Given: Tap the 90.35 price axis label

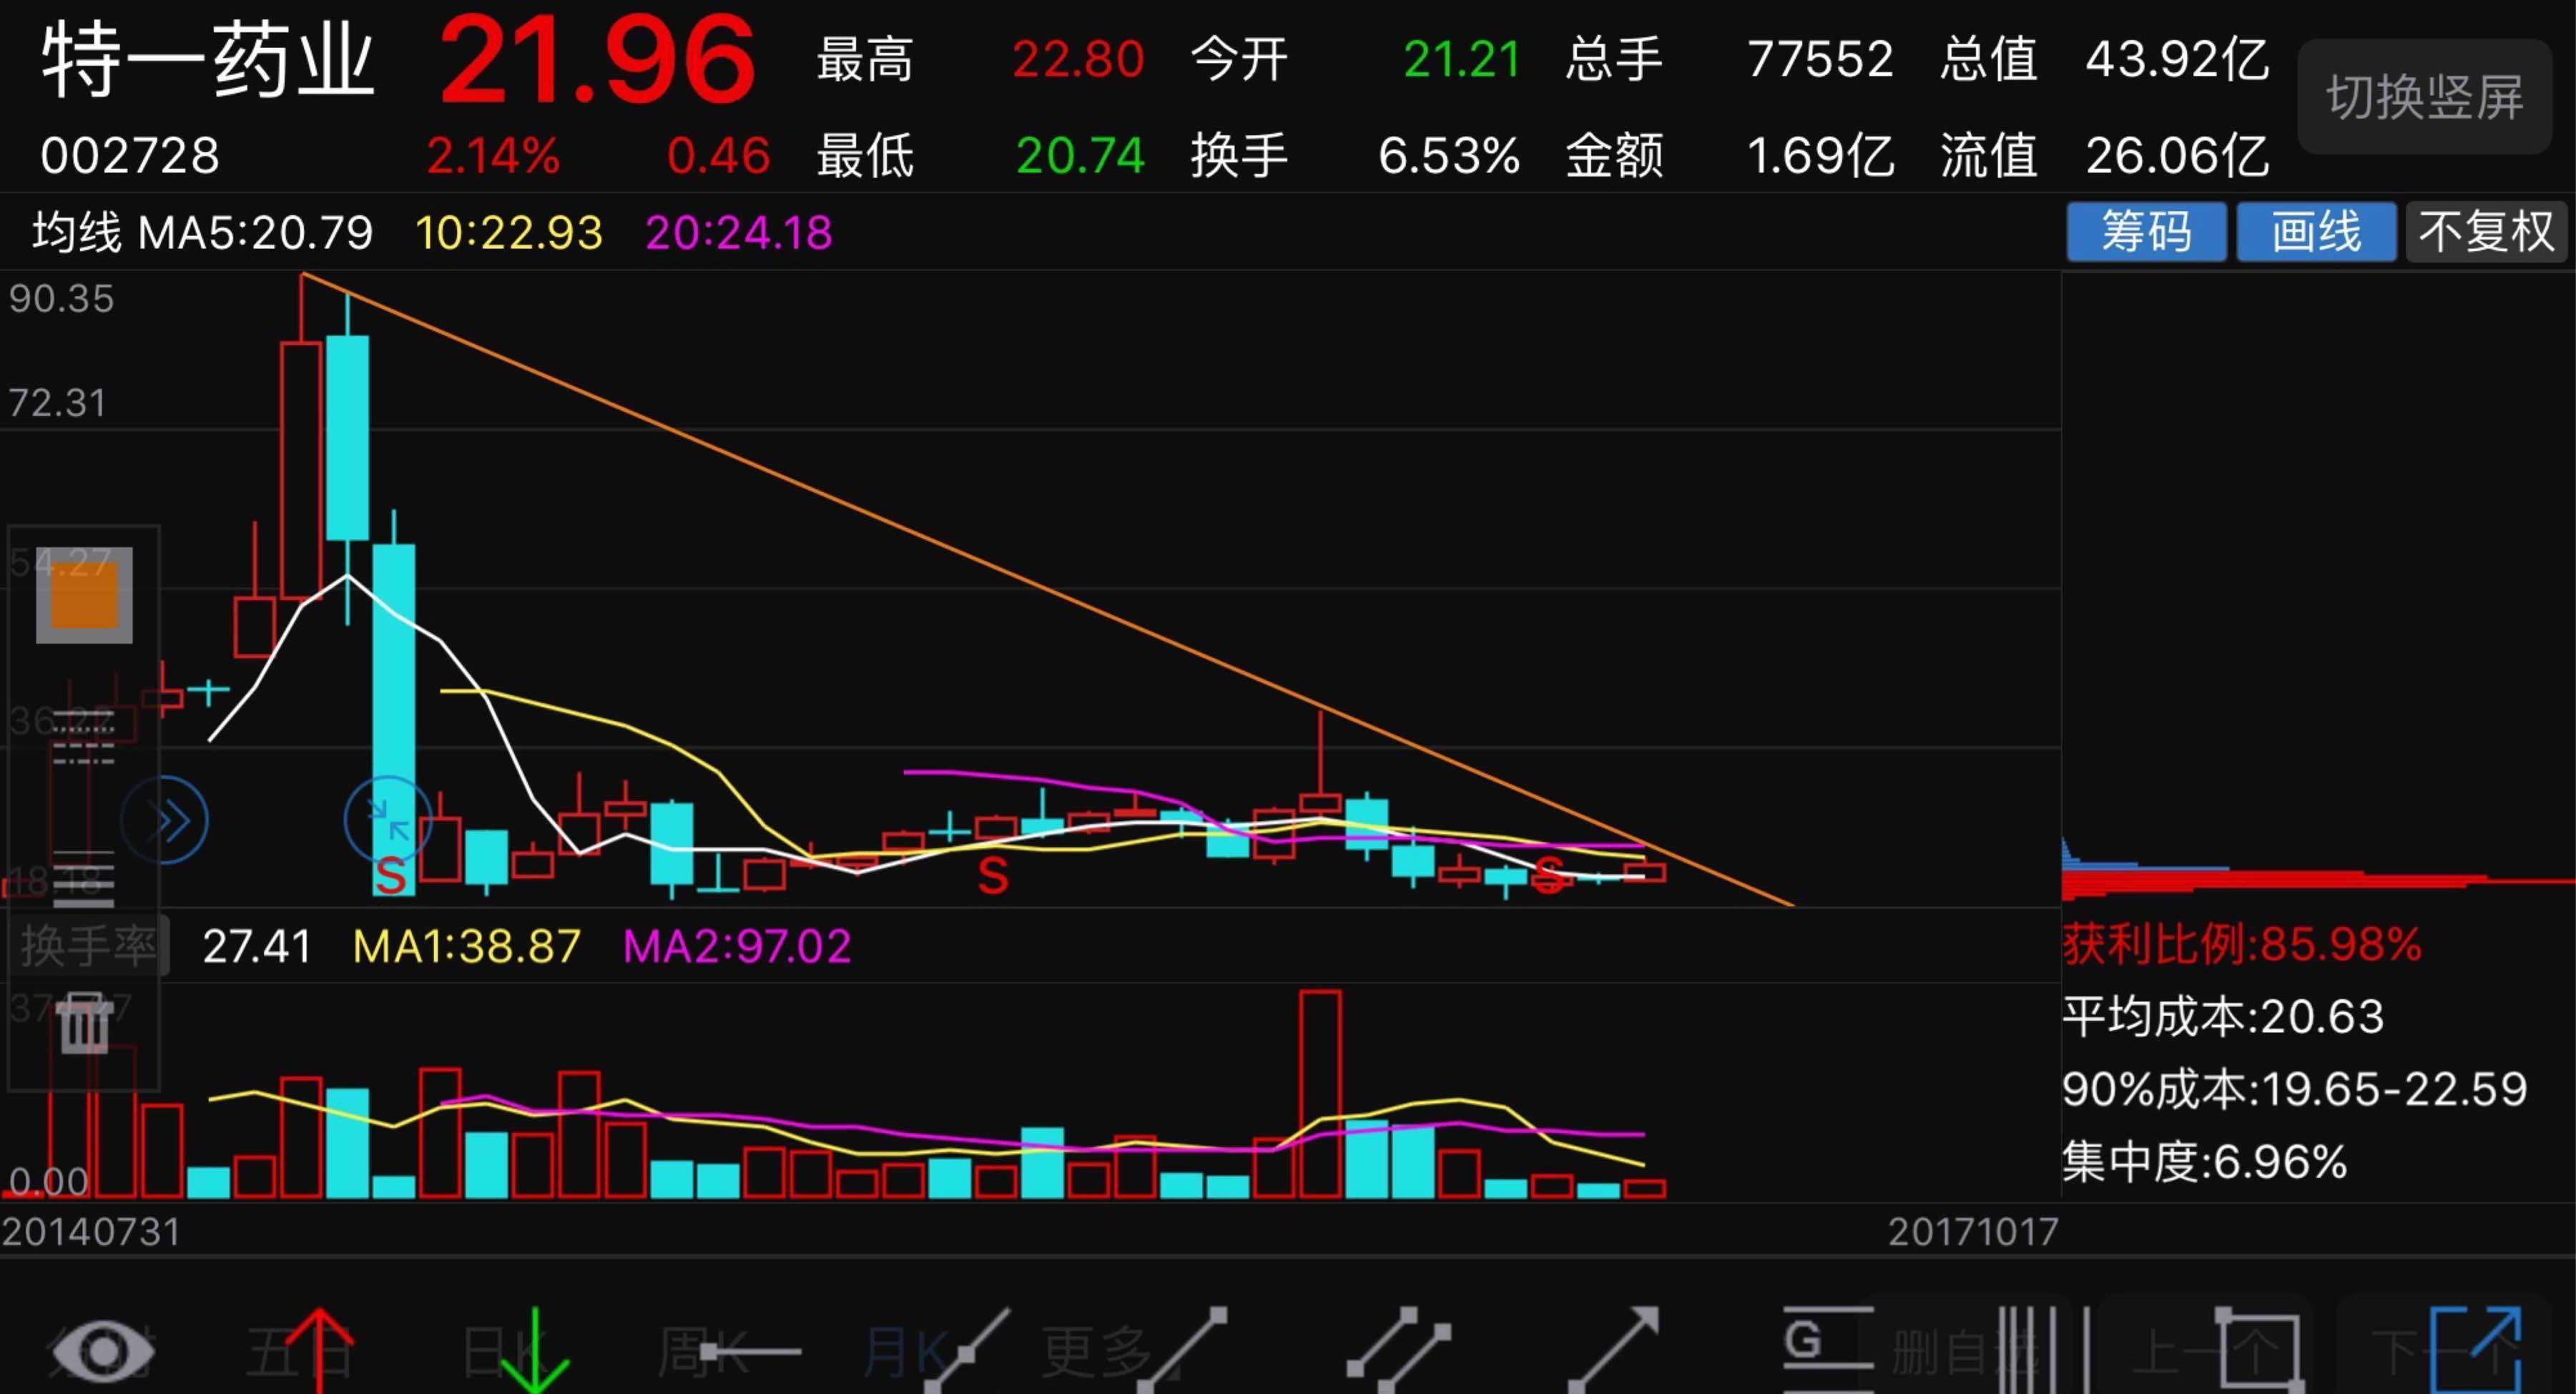Looking at the screenshot, I should (62, 298).
